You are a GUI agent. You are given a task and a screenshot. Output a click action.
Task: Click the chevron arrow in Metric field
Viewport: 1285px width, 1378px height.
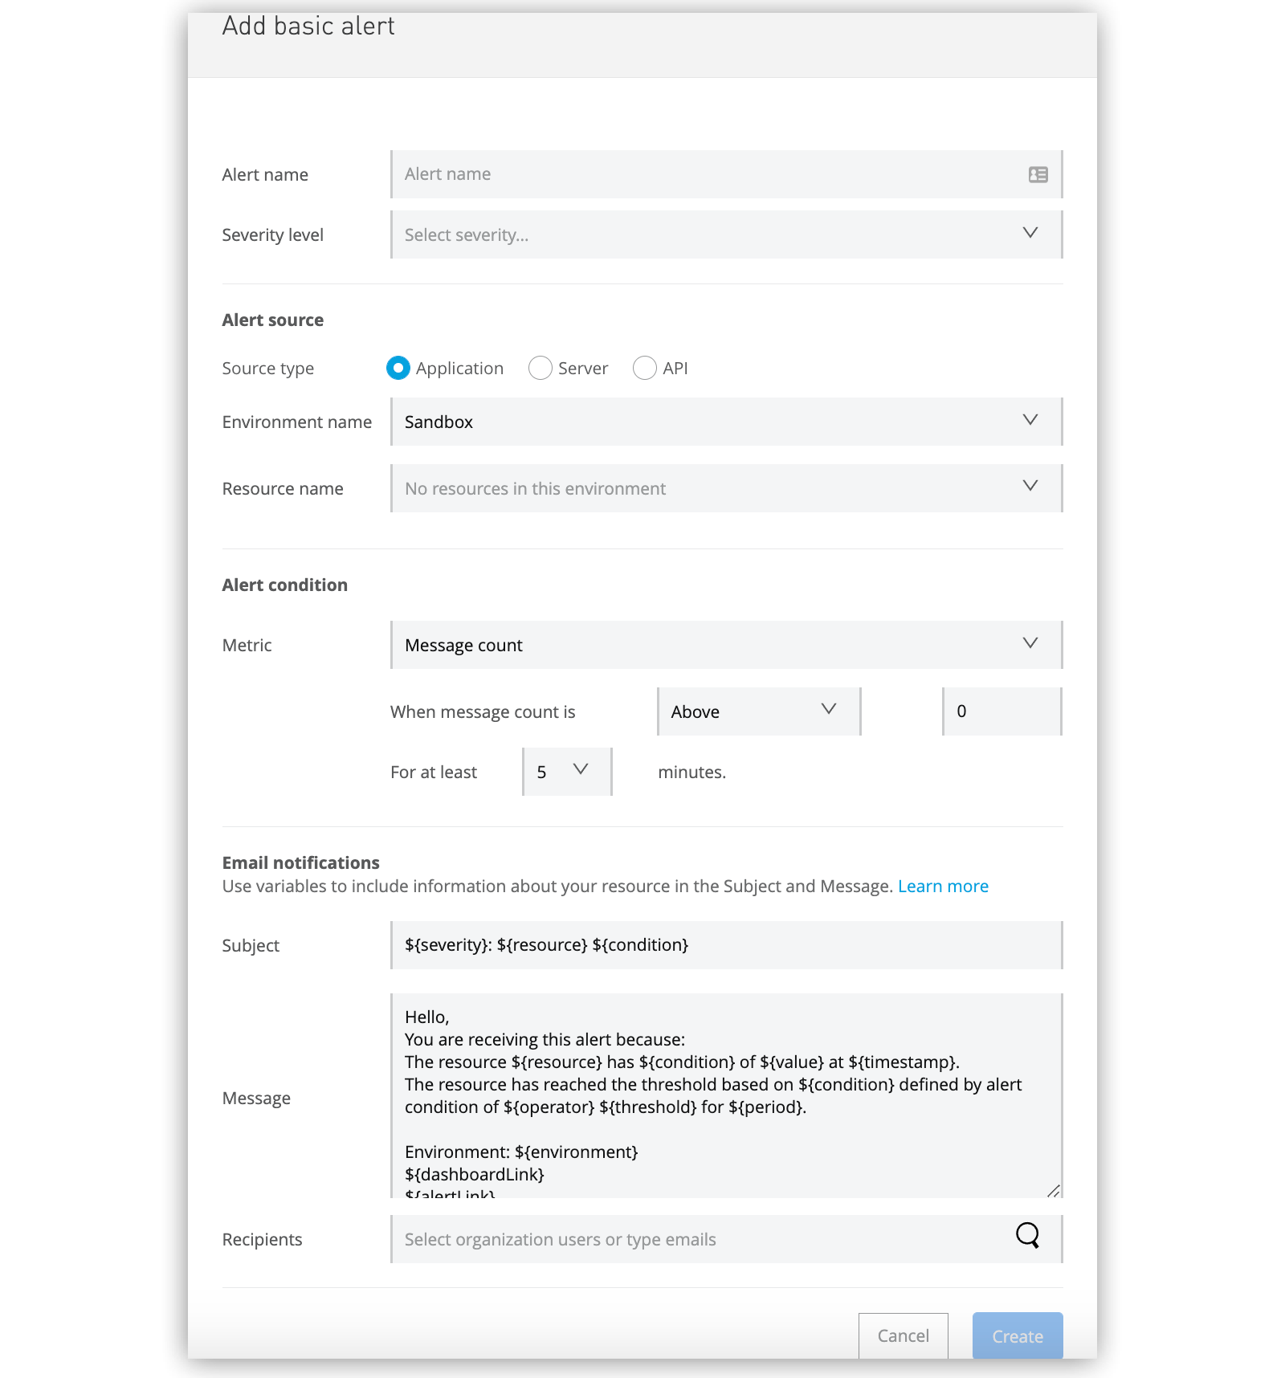point(1030,643)
